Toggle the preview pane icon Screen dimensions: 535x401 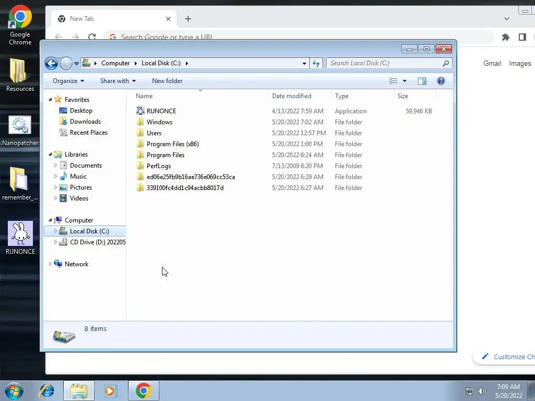pos(422,81)
